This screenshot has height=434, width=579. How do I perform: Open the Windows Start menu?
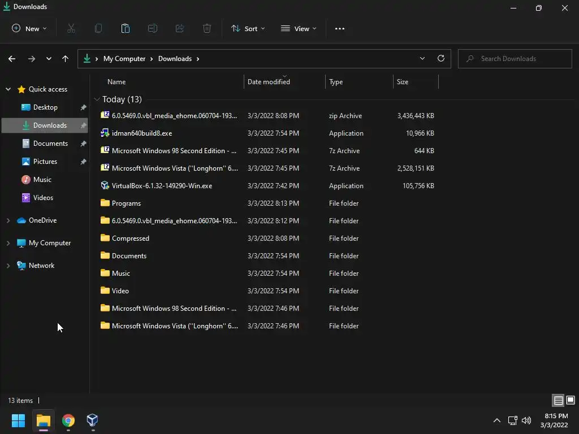pyautogui.click(x=19, y=420)
